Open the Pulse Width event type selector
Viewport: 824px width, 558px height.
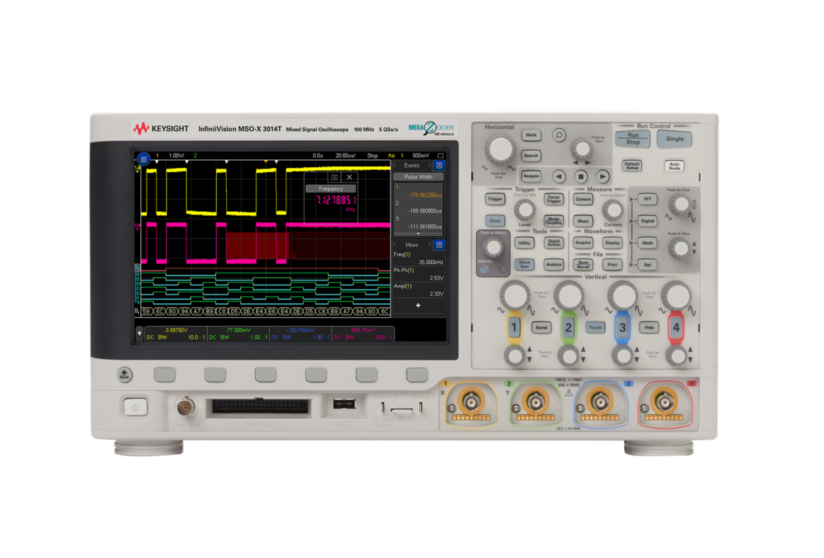coord(418,176)
